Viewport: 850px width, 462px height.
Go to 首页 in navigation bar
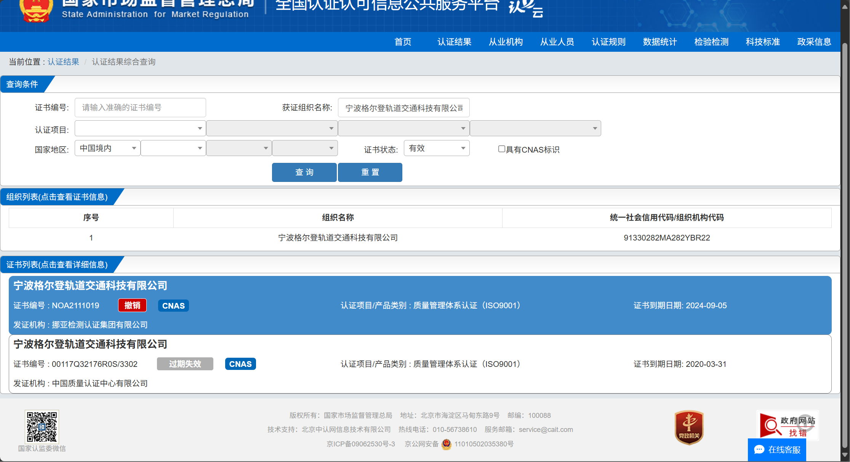pyautogui.click(x=403, y=42)
